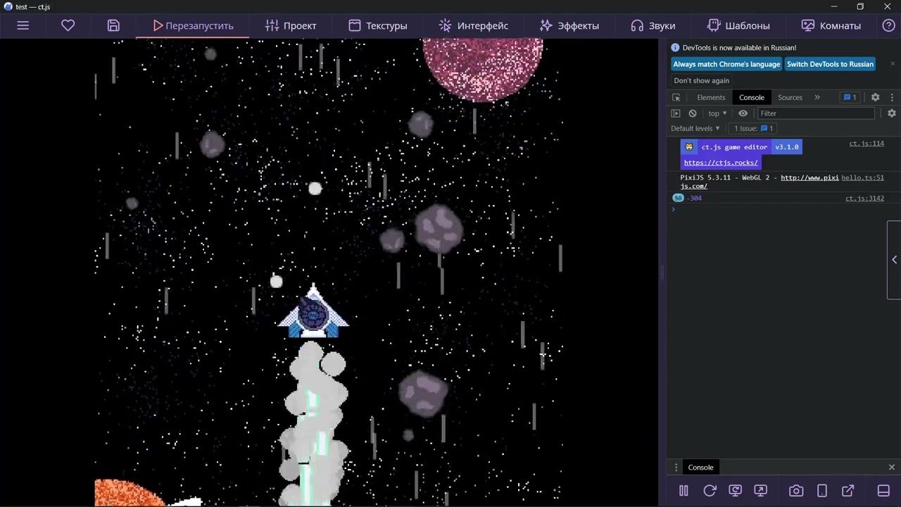Click the ct.js game editor console badge
Viewport: 901px width, 507px height.
726,147
